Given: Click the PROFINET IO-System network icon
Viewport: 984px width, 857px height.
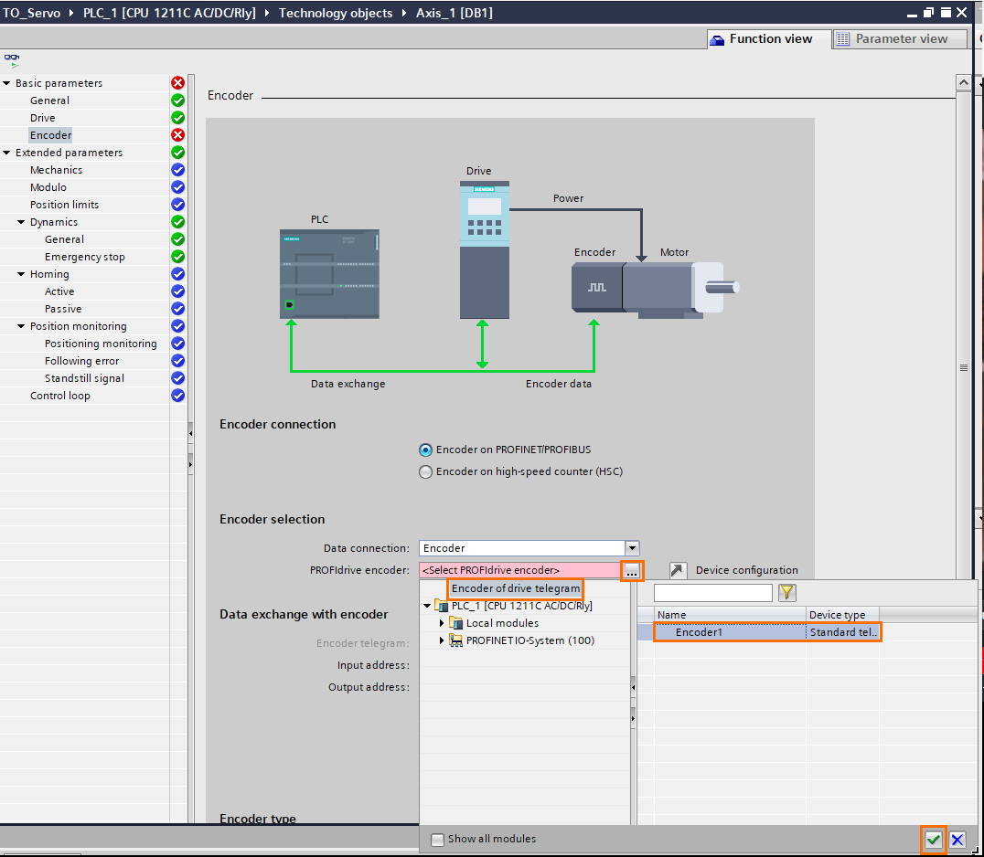Looking at the screenshot, I should [x=456, y=640].
